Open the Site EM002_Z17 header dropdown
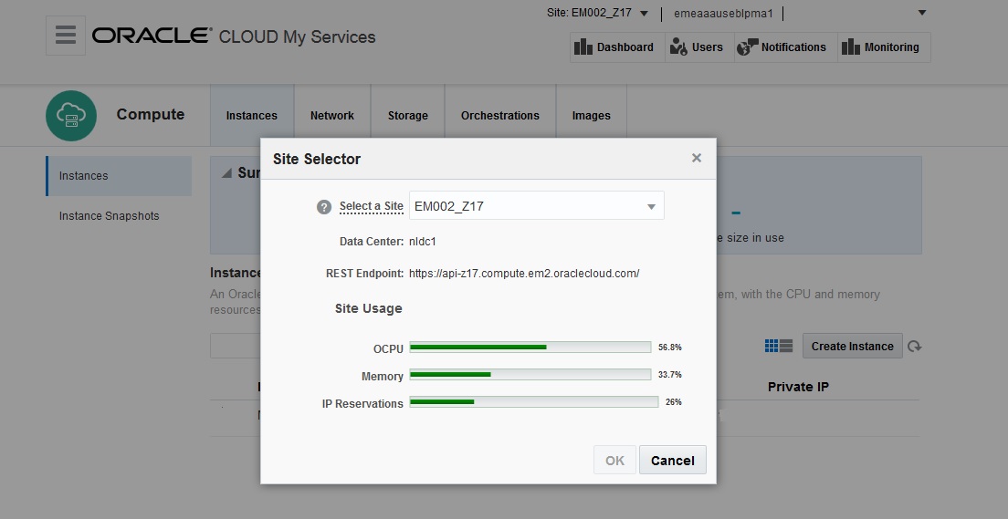Viewport: 1008px width, 519px height. [644, 14]
